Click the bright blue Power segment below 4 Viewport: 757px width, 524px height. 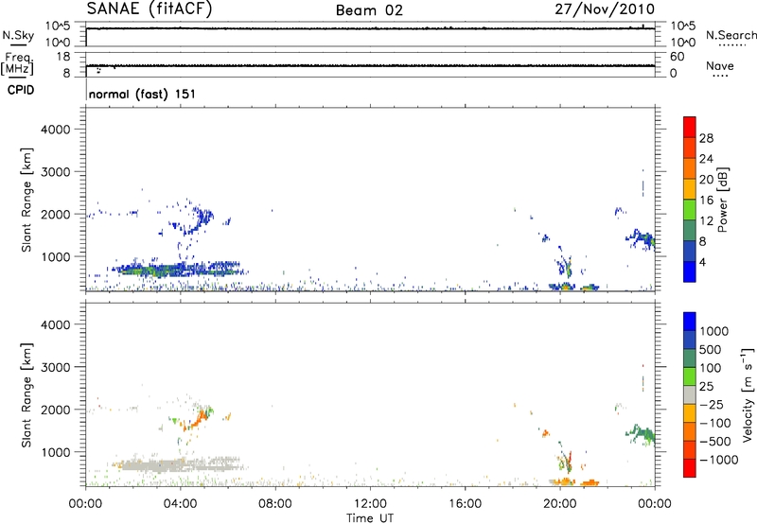(x=690, y=271)
